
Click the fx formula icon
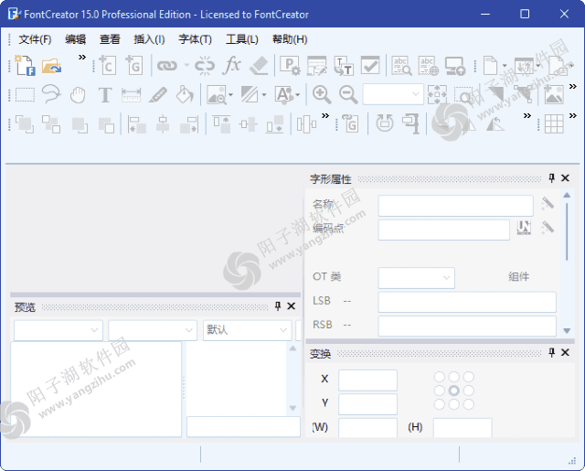click(x=231, y=65)
